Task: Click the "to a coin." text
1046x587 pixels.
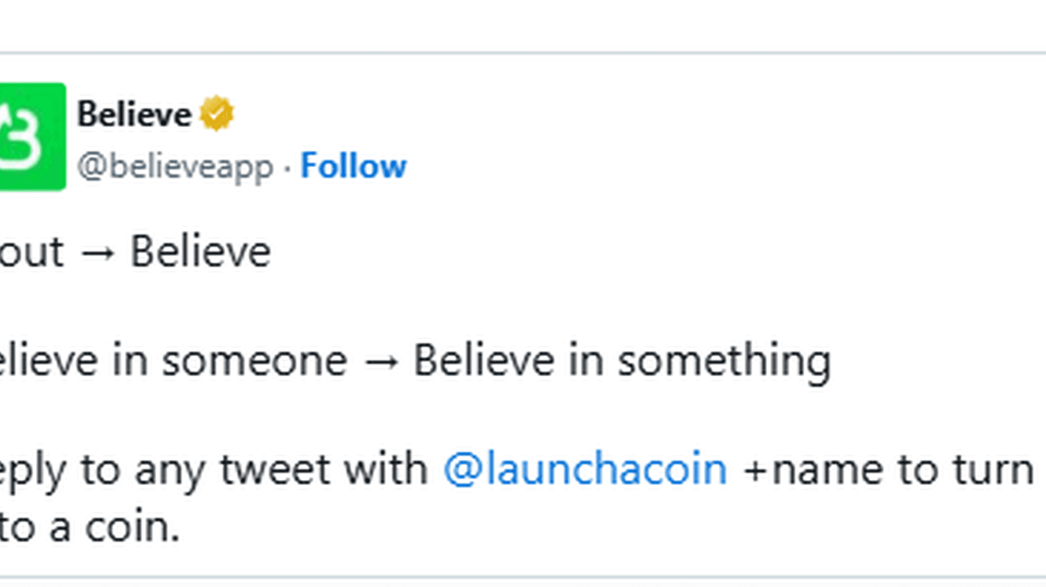Action: [x=90, y=527]
